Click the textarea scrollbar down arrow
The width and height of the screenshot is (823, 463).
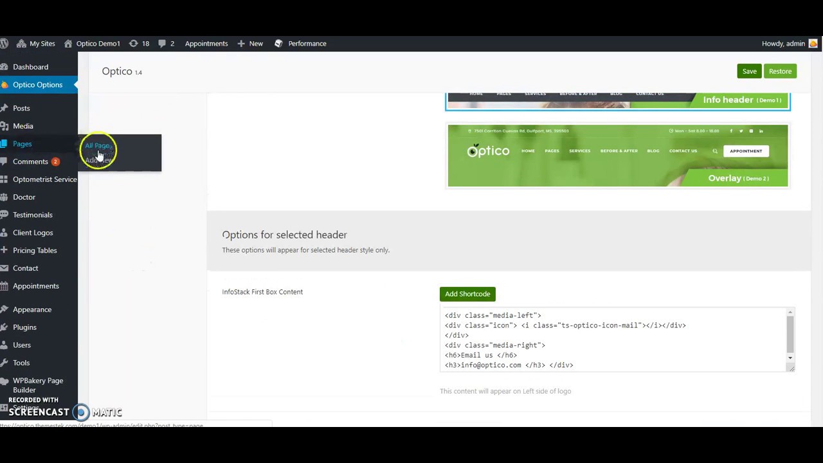tap(790, 358)
